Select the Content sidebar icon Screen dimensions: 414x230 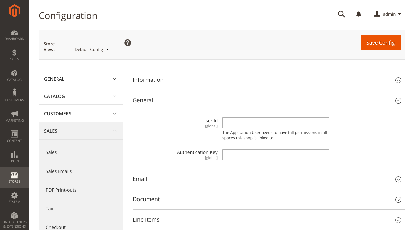[14, 136]
